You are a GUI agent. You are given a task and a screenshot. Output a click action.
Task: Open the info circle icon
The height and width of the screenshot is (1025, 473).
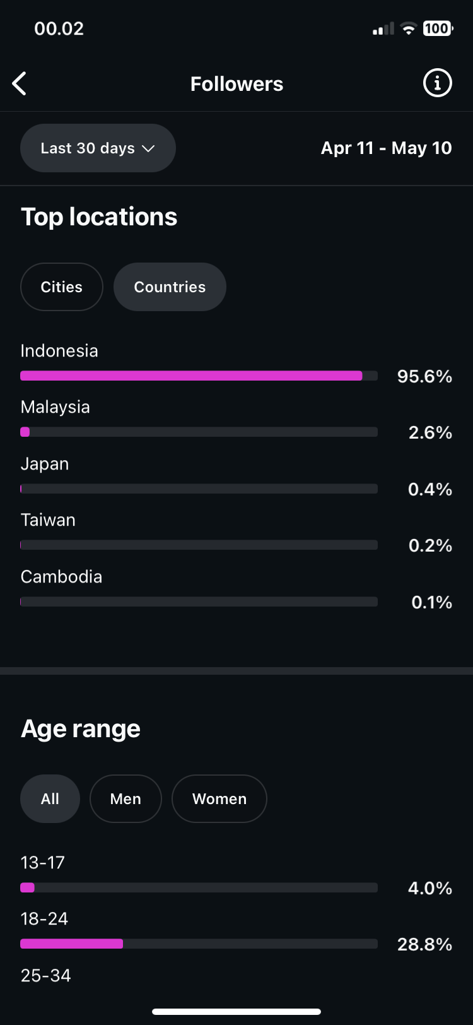437,83
